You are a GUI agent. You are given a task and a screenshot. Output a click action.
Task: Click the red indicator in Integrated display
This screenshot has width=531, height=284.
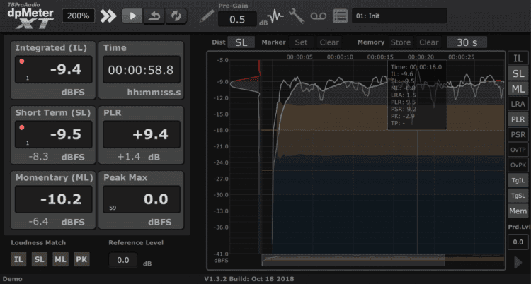pos(22,61)
